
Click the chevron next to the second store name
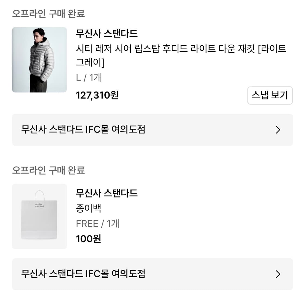click(278, 274)
